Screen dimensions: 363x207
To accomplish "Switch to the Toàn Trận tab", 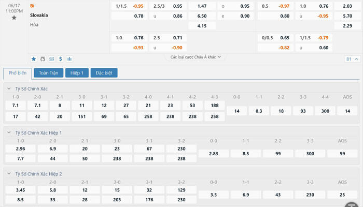I will coord(49,73).
